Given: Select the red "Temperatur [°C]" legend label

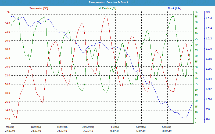Looking at the screenshot, I should pyautogui.click(x=39, y=8).
